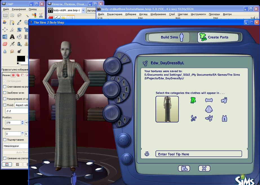The image size is (260, 185).
Task: Click the cancel X button in Body Shop
Action: point(204,168)
